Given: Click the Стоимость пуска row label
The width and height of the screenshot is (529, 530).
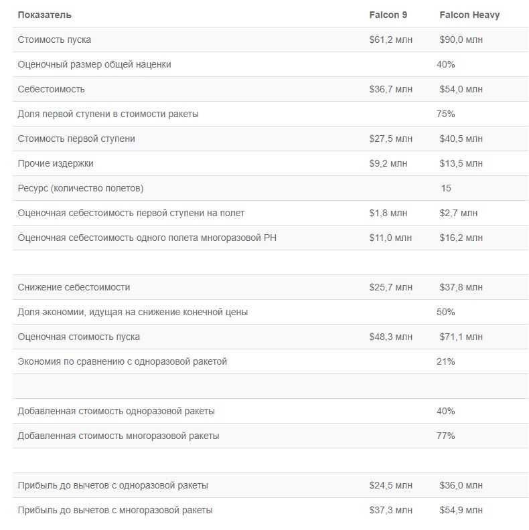Looking at the screenshot, I should pyautogui.click(x=54, y=39).
